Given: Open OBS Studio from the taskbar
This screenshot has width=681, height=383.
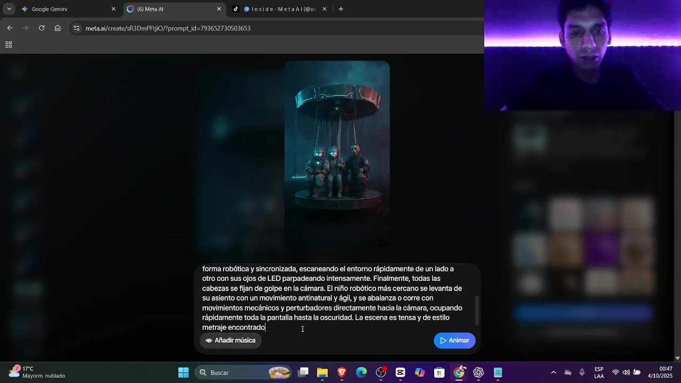Looking at the screenshot, I should click(x=381, y=372).
